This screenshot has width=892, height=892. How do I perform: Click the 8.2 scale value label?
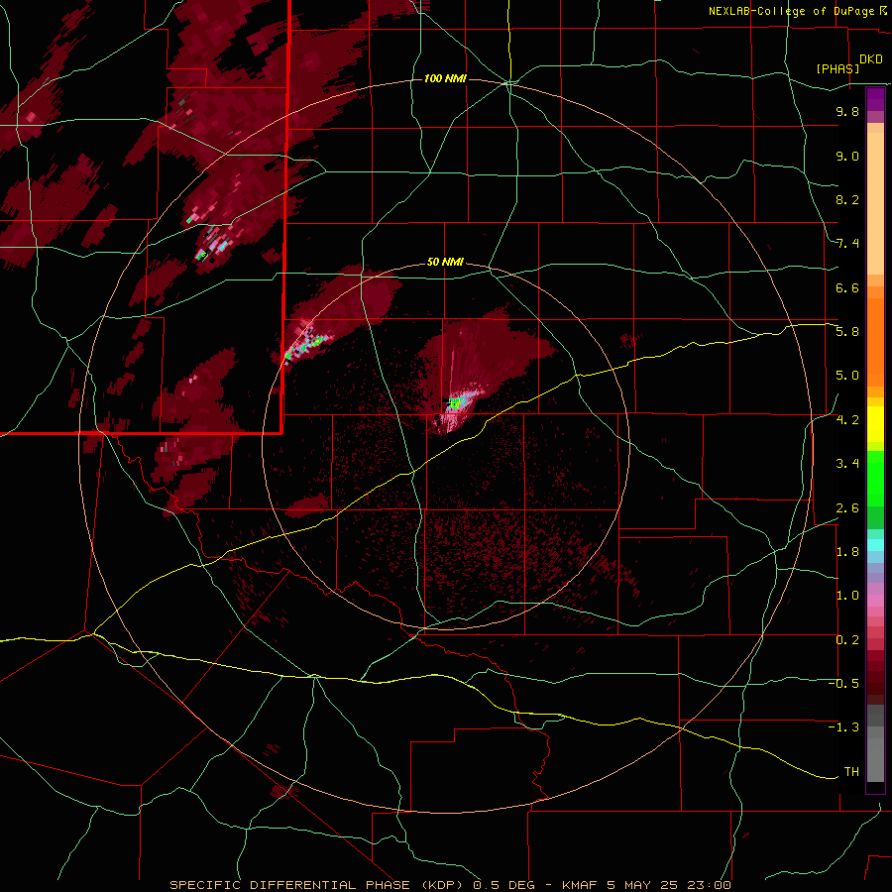tap(847, 199)
